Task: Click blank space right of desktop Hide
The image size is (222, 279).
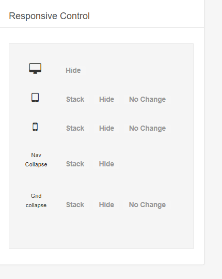Action: click(139, 70)
